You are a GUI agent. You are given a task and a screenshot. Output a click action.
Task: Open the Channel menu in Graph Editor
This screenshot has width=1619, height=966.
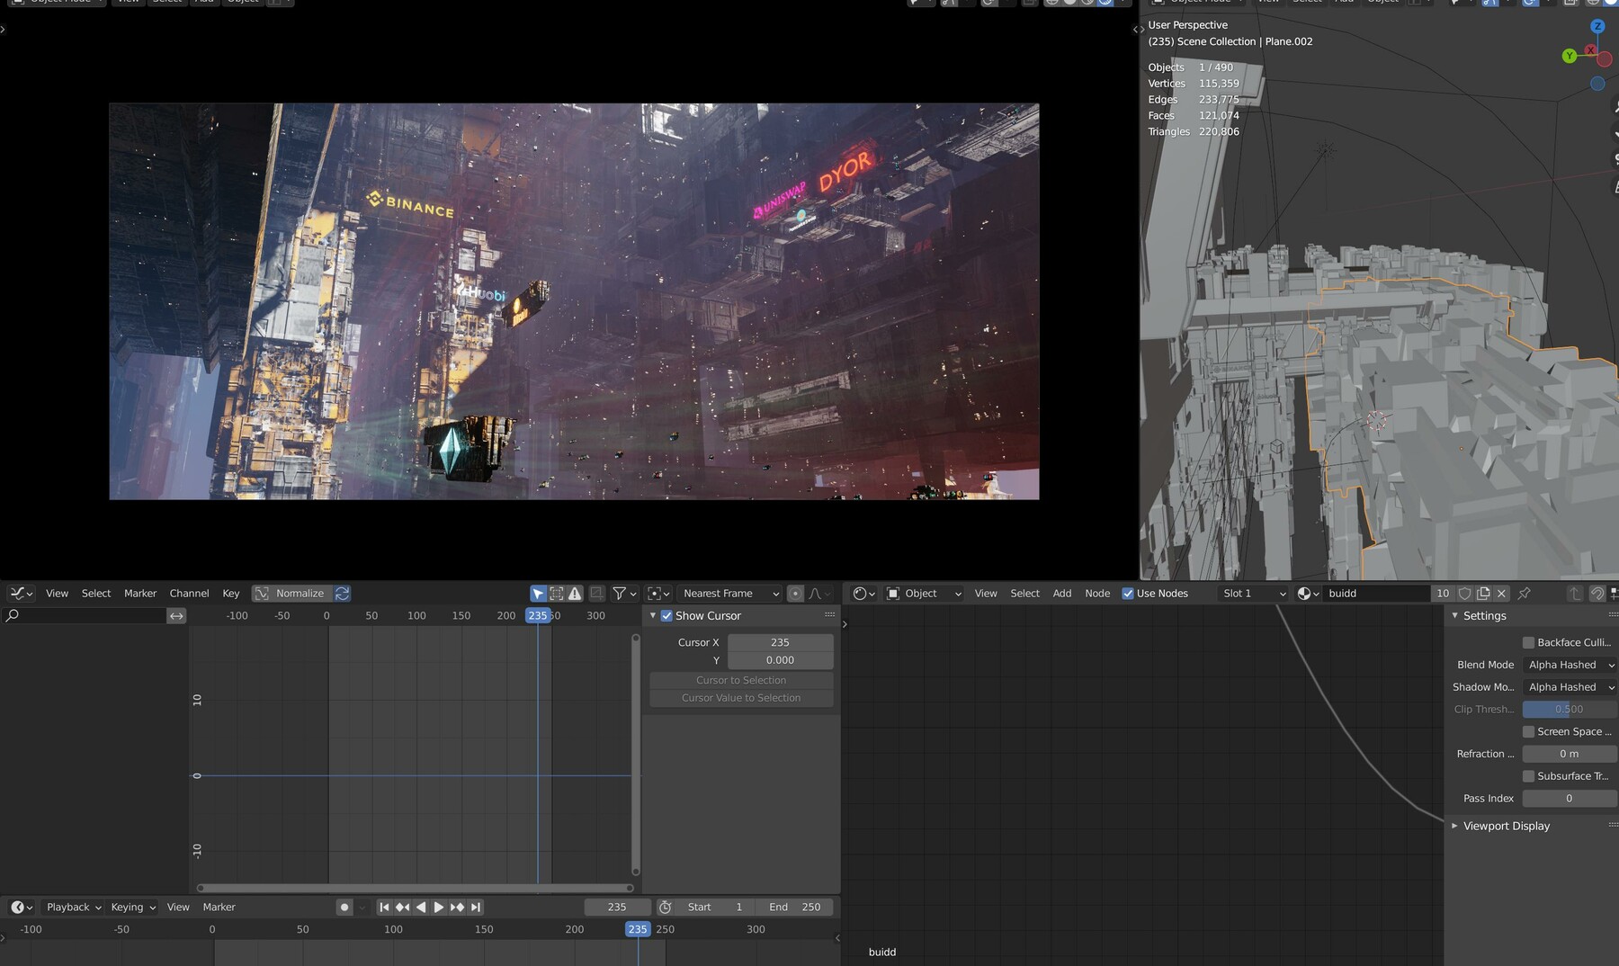(x=189, y=593)
